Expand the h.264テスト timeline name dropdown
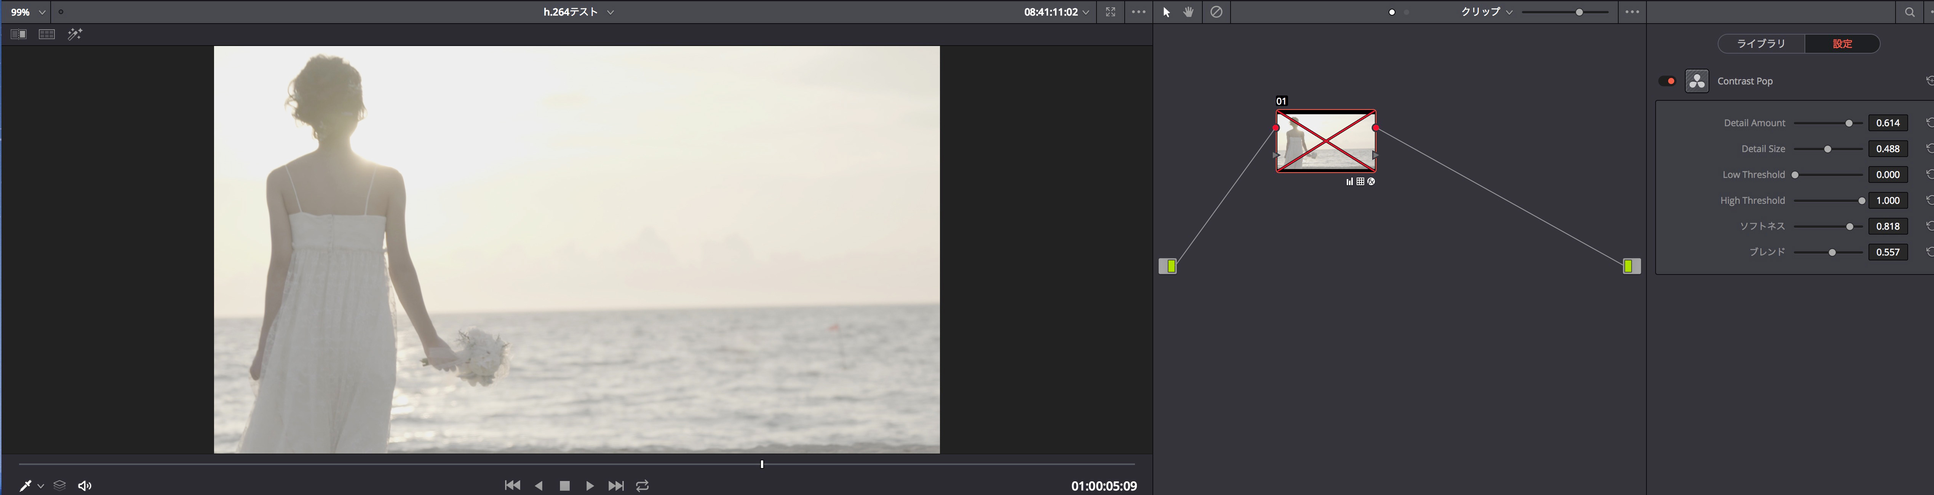The height and width of the screenshot is (495, 1934). point(611,12)
